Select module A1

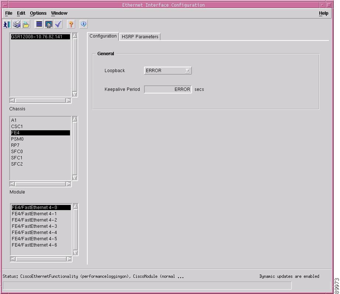[40, 120]
